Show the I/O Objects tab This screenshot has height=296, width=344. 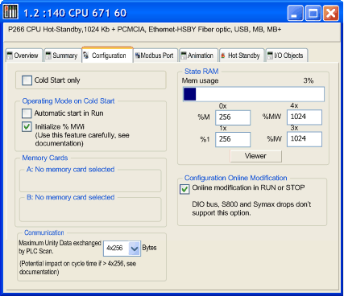click(286, 55)
